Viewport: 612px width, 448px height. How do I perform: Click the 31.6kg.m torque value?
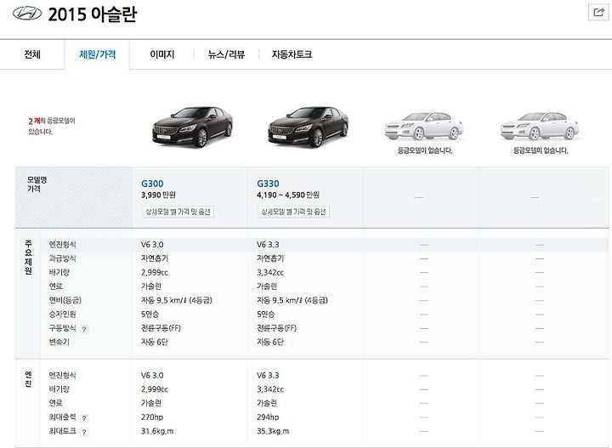click(x=157, y=431)
